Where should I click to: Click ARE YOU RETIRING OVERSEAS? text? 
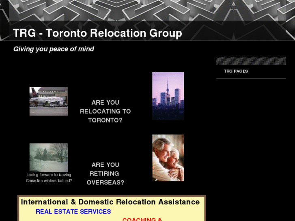click(106, 174)
